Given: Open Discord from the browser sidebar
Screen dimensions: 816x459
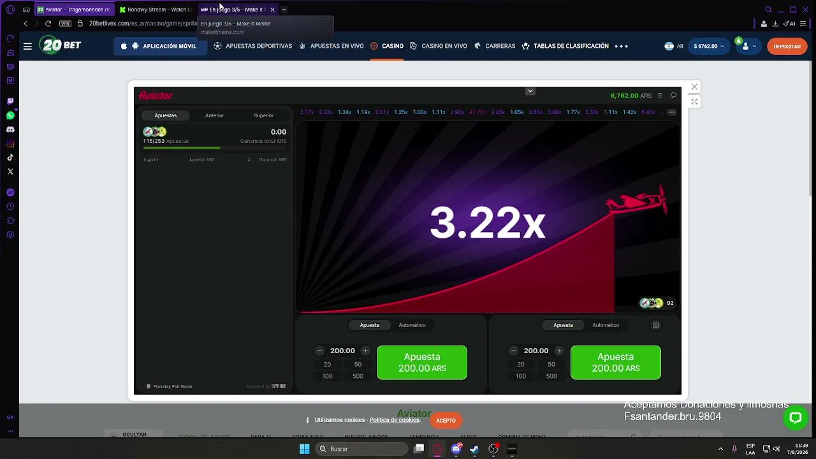Looking at the screenshot, I should coord(10,129).
